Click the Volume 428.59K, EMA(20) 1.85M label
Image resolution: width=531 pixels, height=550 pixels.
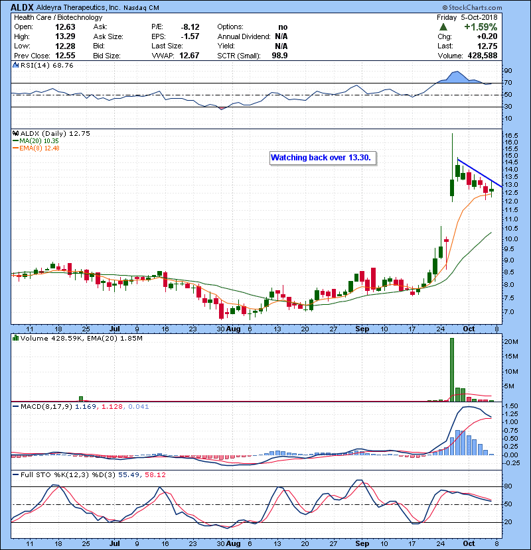pos(82,338)
